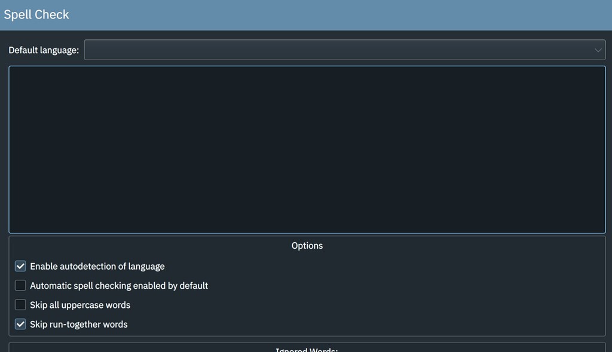Click the chevron on the language combo box

click(597, 50)
